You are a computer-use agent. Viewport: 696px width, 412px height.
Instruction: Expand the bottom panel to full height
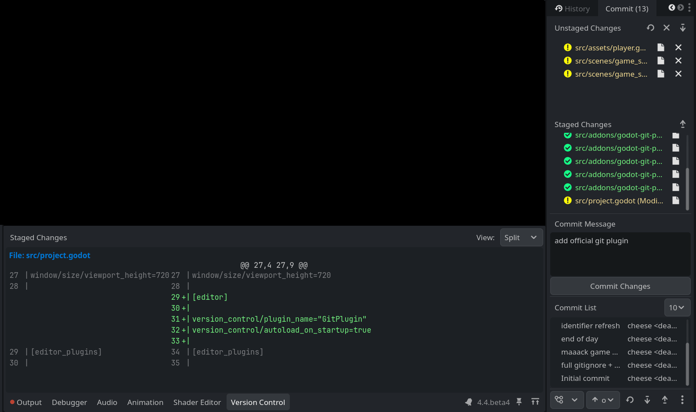tap(535, 402)
